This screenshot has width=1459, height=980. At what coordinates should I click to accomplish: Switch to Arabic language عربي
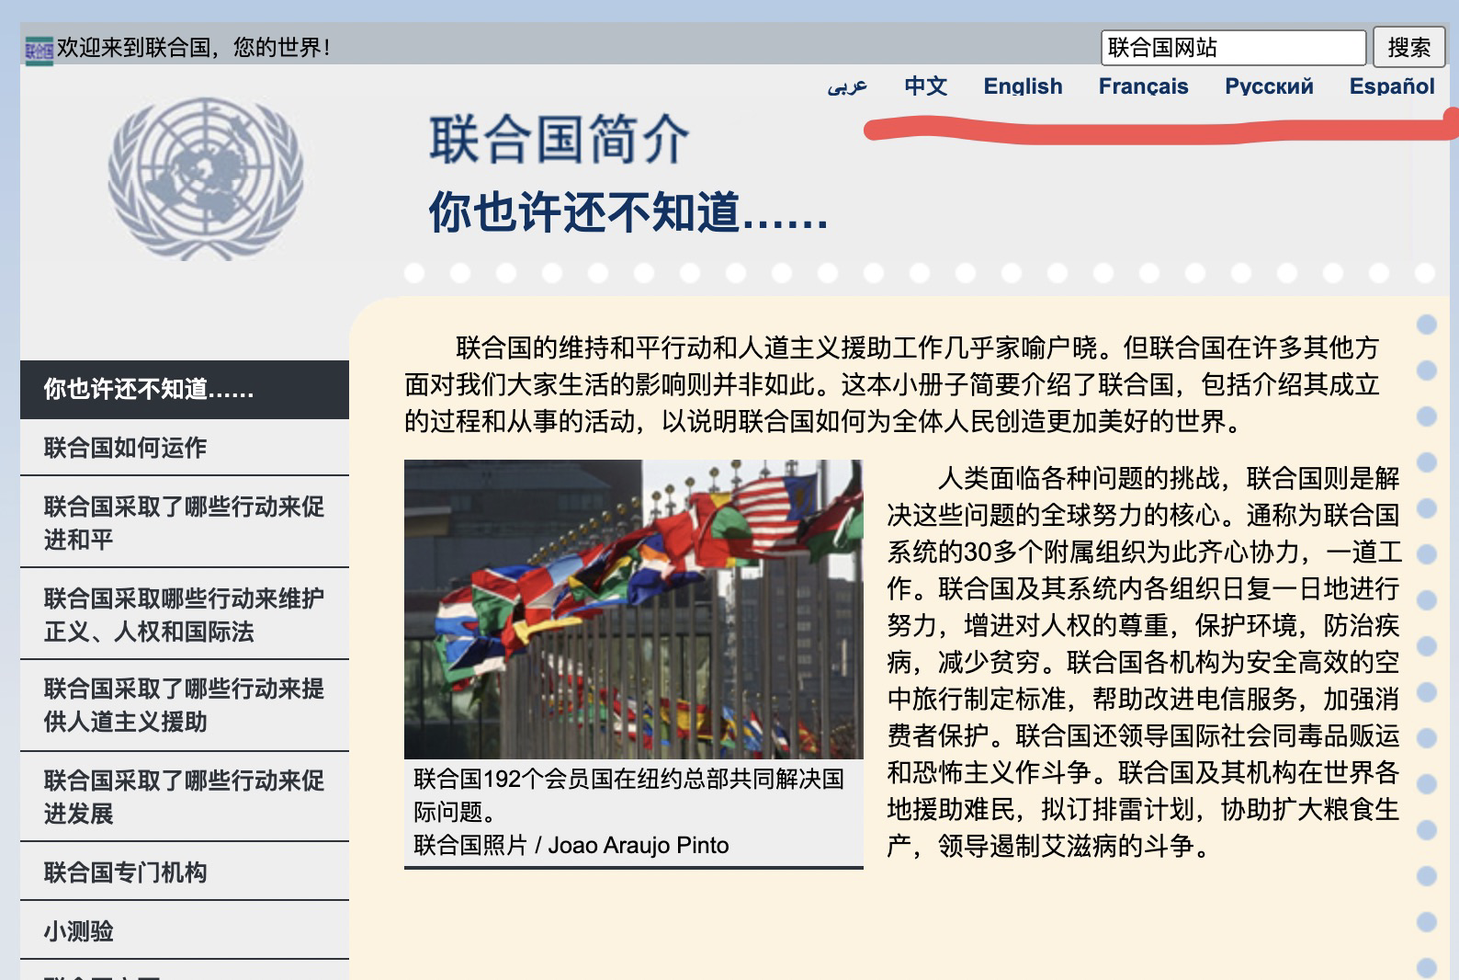(x=847, y=86)
